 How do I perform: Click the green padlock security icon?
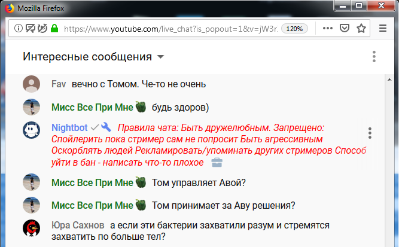click(54, 28)
